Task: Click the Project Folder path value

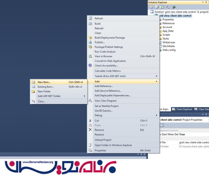Action: click(194, 146)
